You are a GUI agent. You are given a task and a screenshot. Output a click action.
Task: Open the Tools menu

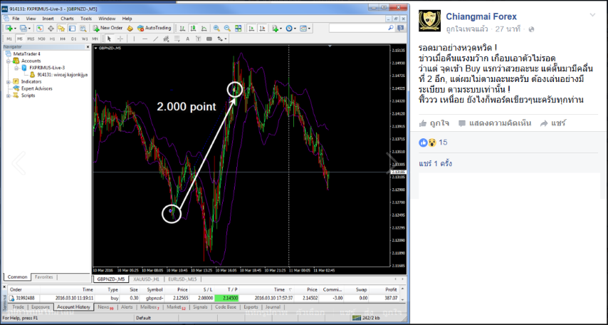86,19
